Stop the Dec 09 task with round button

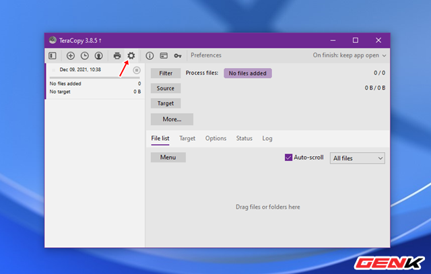click(x=137, y=71)
